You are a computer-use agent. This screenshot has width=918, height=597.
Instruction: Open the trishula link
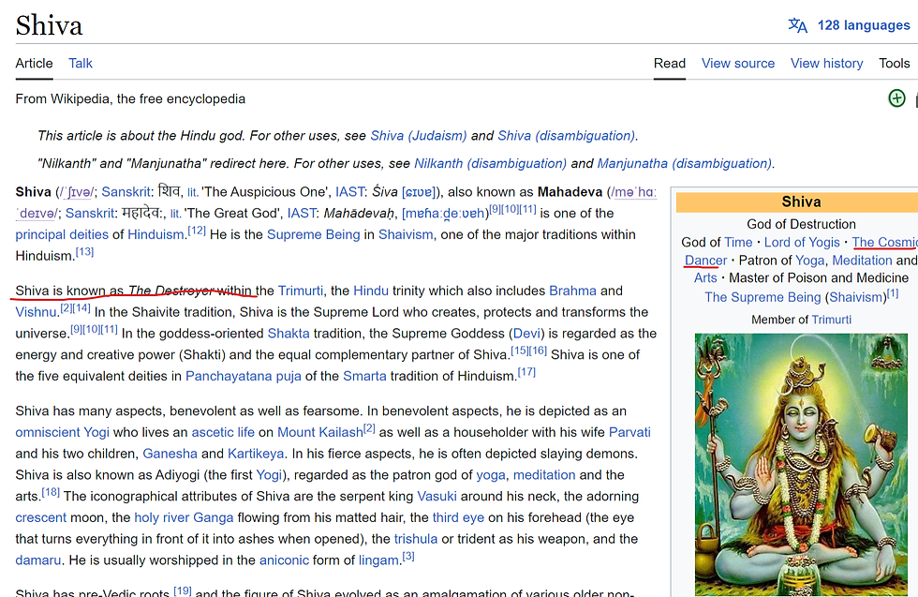[416, 539]
